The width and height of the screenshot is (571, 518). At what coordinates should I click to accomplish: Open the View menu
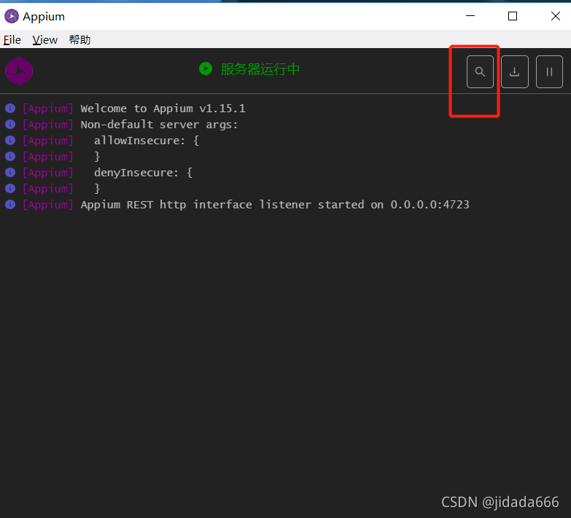point(44,39)
